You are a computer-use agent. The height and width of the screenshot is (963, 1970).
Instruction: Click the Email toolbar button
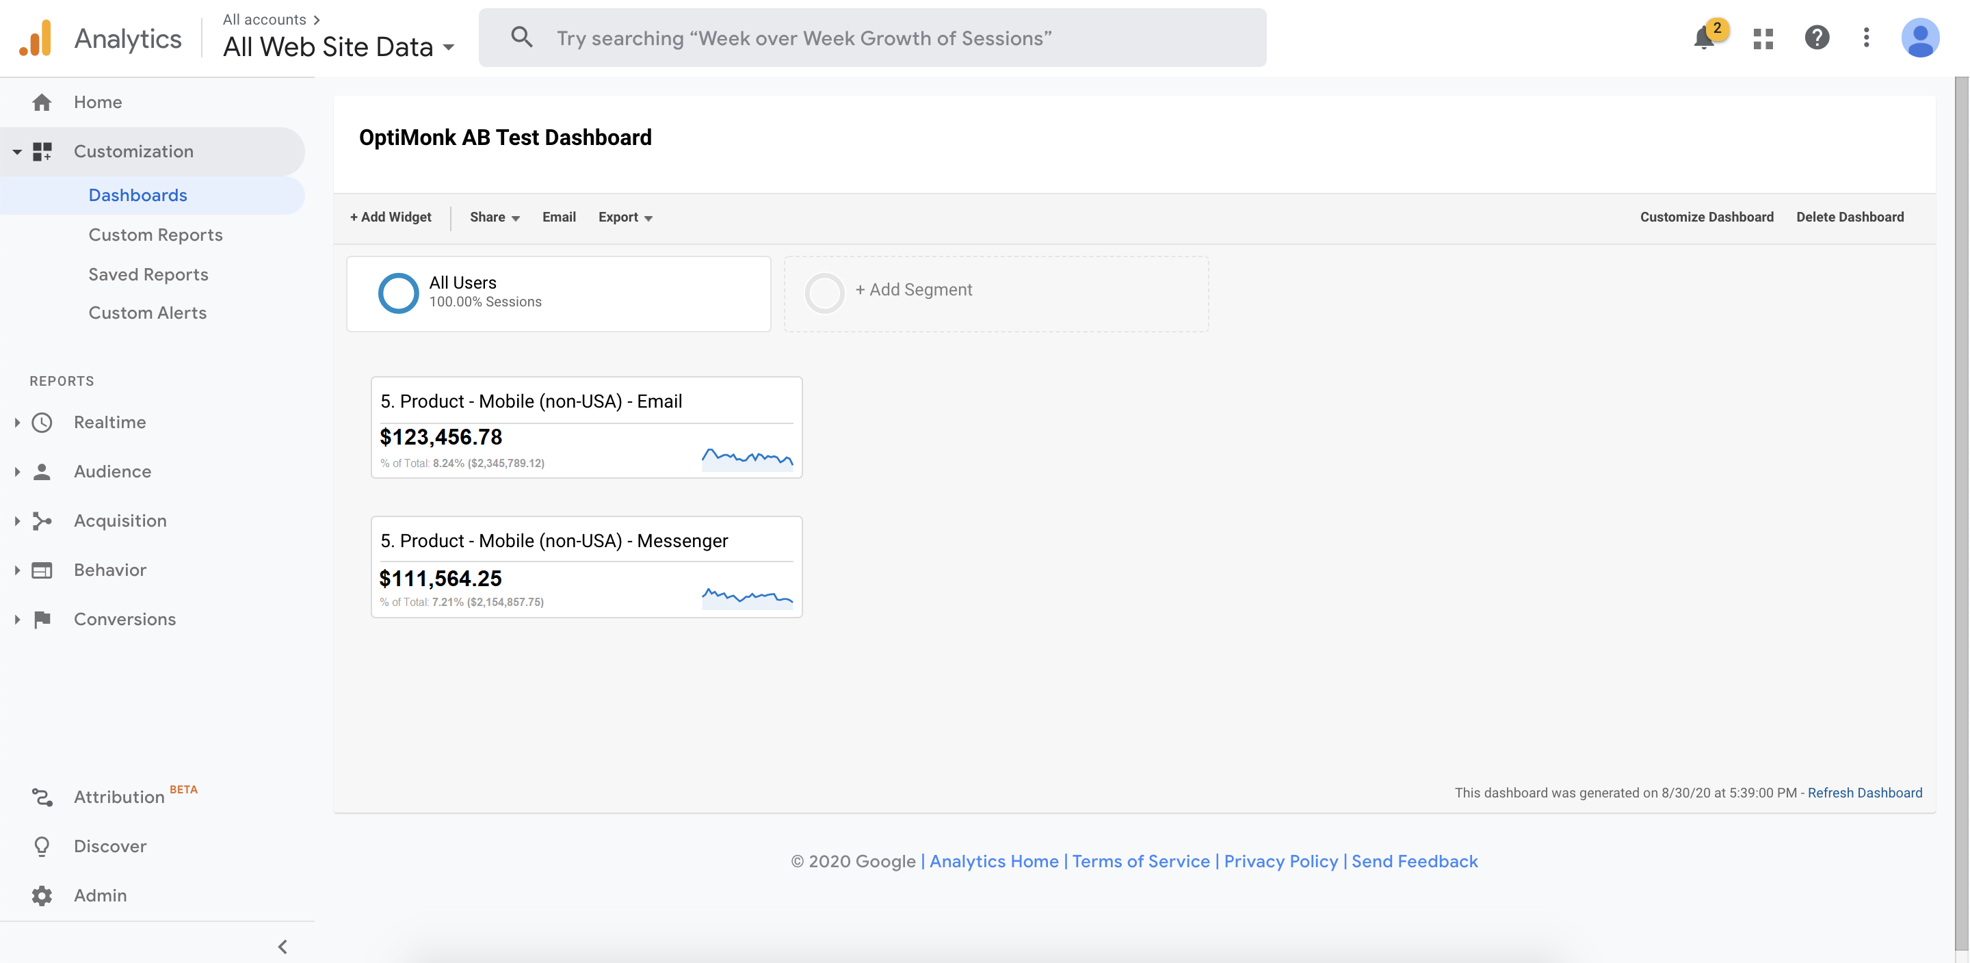(x=559, y=217)
